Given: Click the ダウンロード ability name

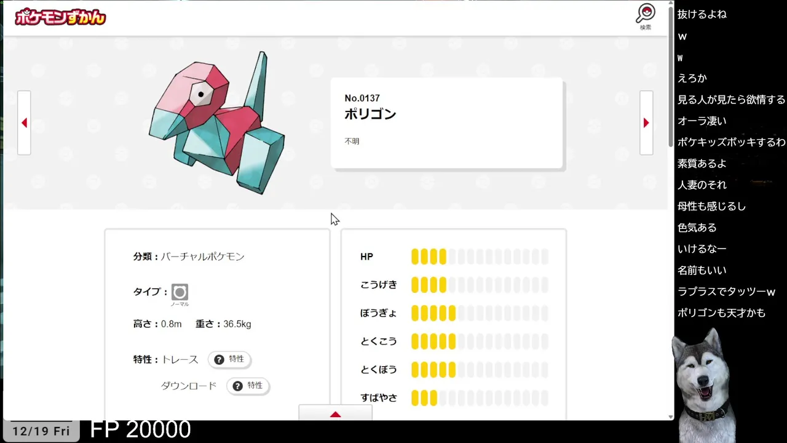Looking at the screenshot, I should [189, 386].
